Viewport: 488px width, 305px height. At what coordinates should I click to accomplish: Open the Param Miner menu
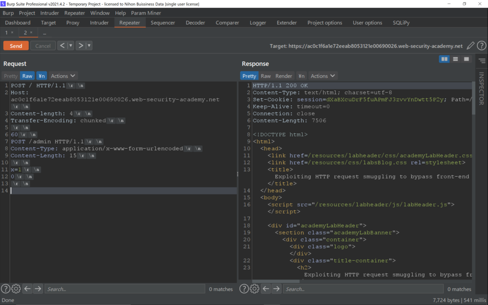pyautogui.click(x=146, y=13)
